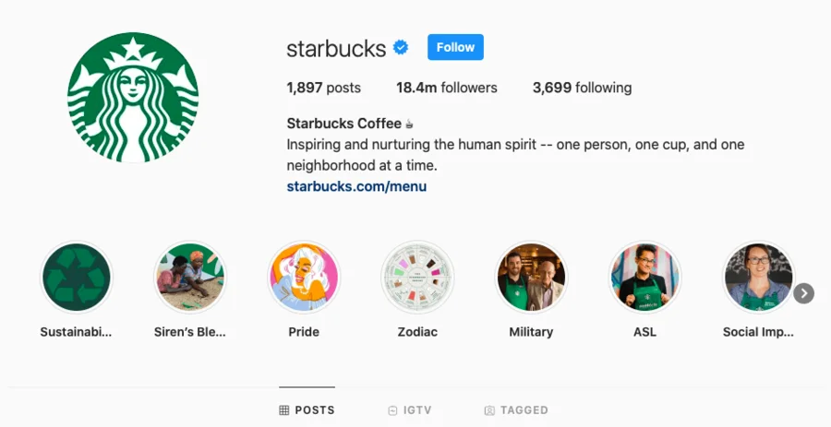
Task: Open the Siren's Blend story highlight
Action: 190,278
